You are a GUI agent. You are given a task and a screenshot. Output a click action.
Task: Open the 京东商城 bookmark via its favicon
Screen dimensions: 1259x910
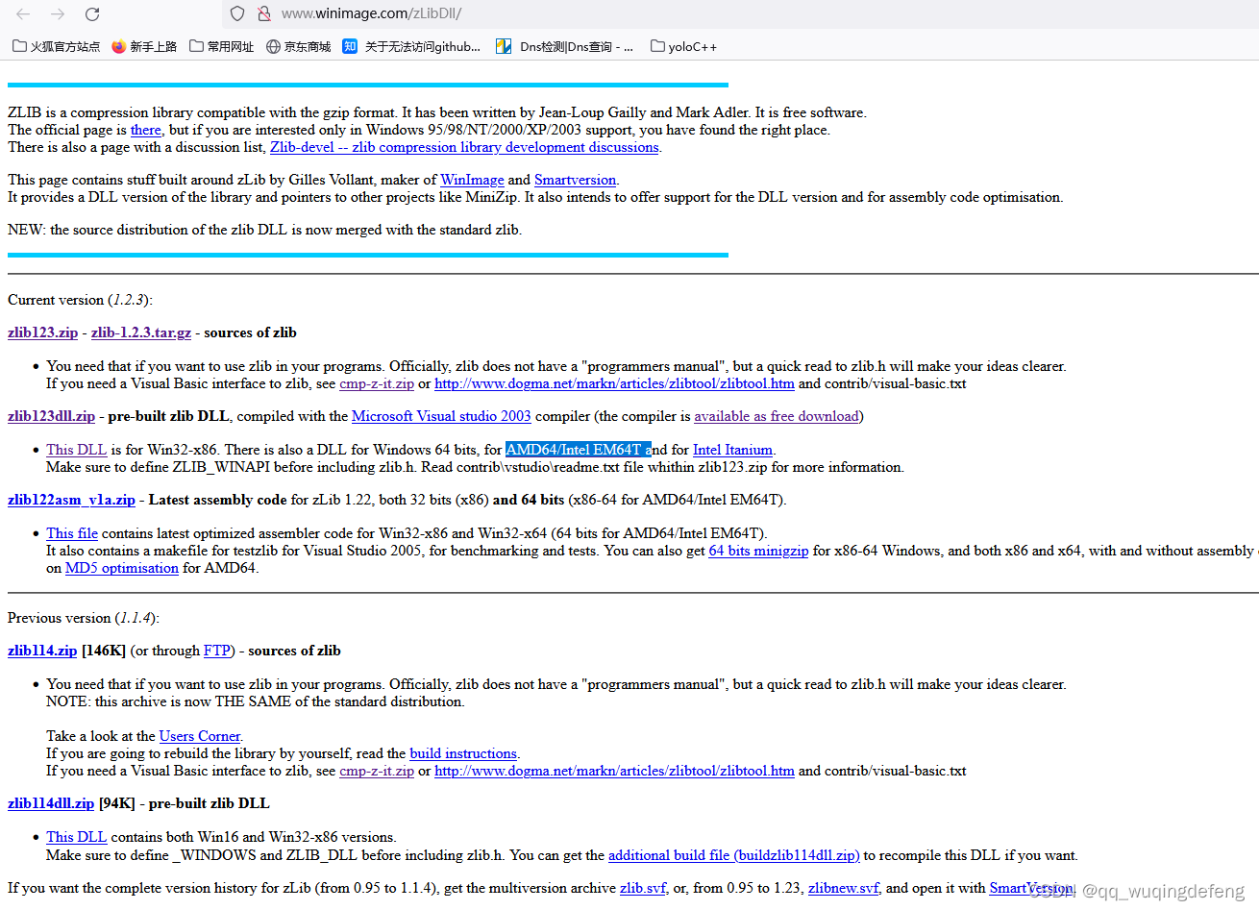point(272,45)
